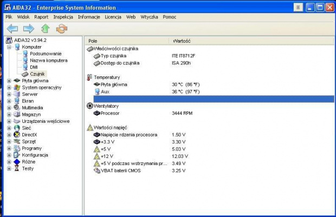Screen dimensions: 336x217
Task: Sort by the Pole column header
Action: tap(127, 41)
